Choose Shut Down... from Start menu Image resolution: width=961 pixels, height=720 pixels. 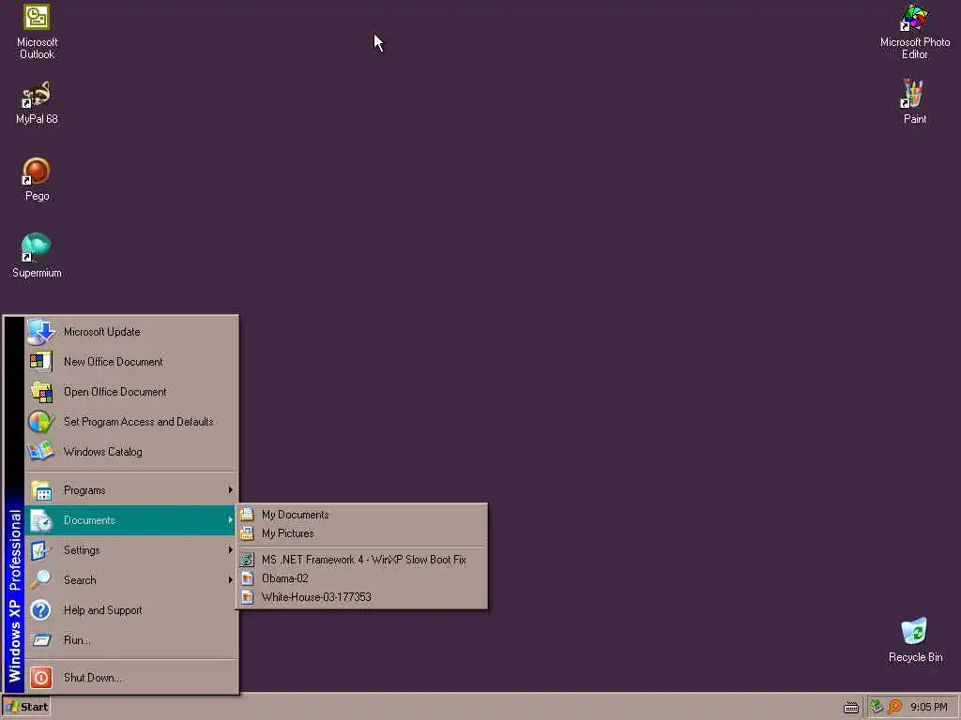(131, 678)
